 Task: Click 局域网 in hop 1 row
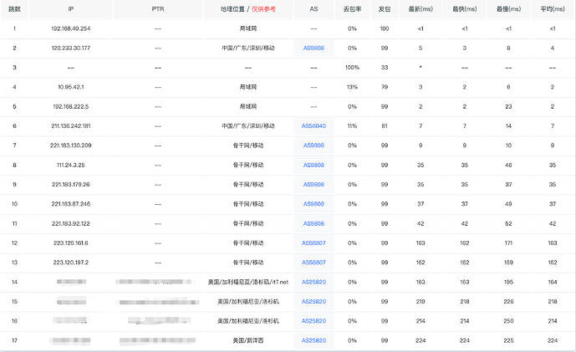248,28
